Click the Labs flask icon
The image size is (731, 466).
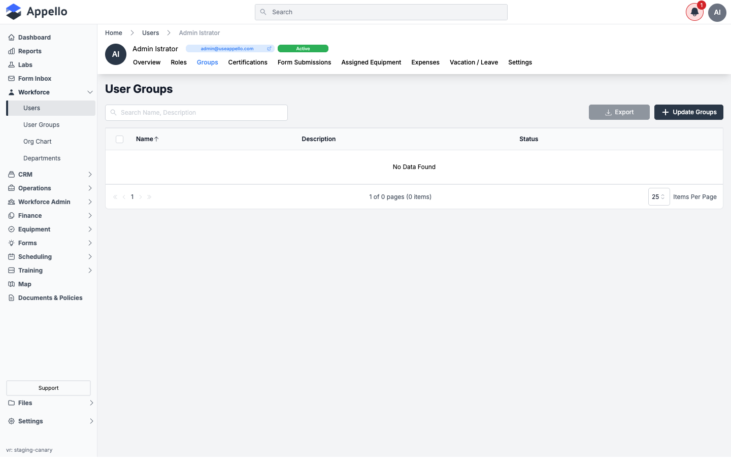tap(11, 65)
